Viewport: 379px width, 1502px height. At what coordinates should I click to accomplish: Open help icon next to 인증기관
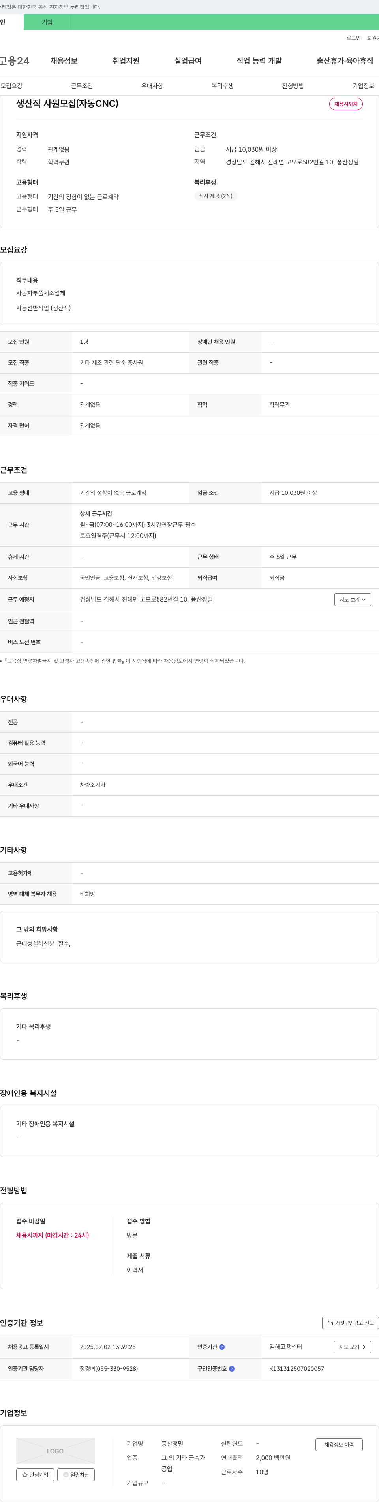pos(222,1347)
